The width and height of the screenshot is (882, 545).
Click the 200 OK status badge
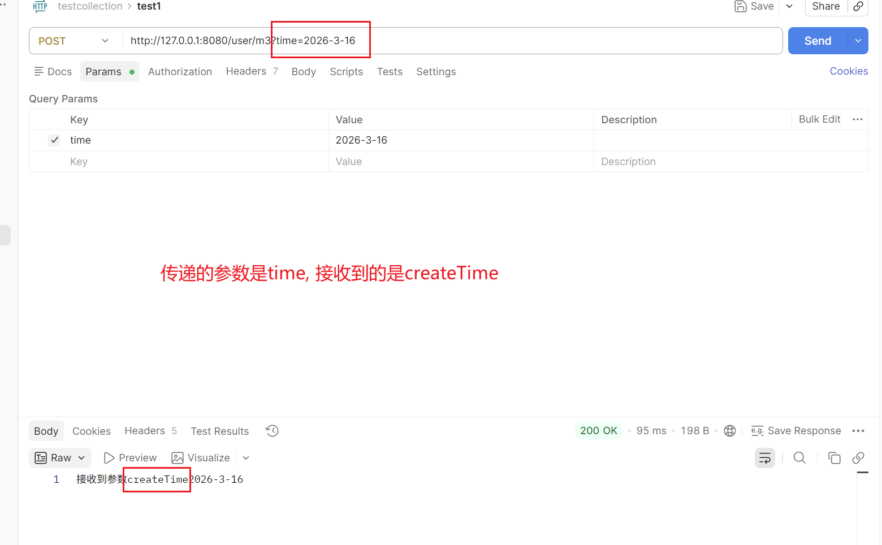[x=599, y=431]
